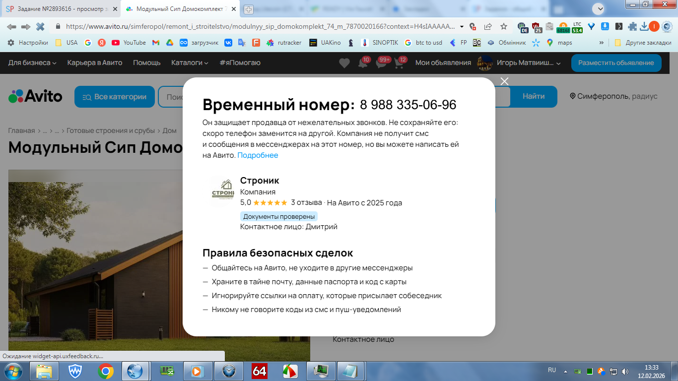Open the SINOPTIK bookmark

pos(380,43)
